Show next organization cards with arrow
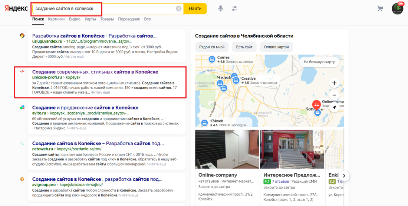Screen dimensions: 408x206 [x=344, y=176]
